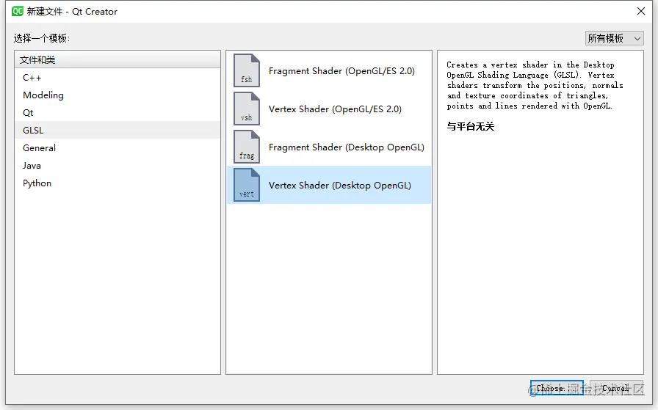Close the 新建文件 dialog window
The width and height of the screenshot is (658, 410).
[x=641, y=11]
